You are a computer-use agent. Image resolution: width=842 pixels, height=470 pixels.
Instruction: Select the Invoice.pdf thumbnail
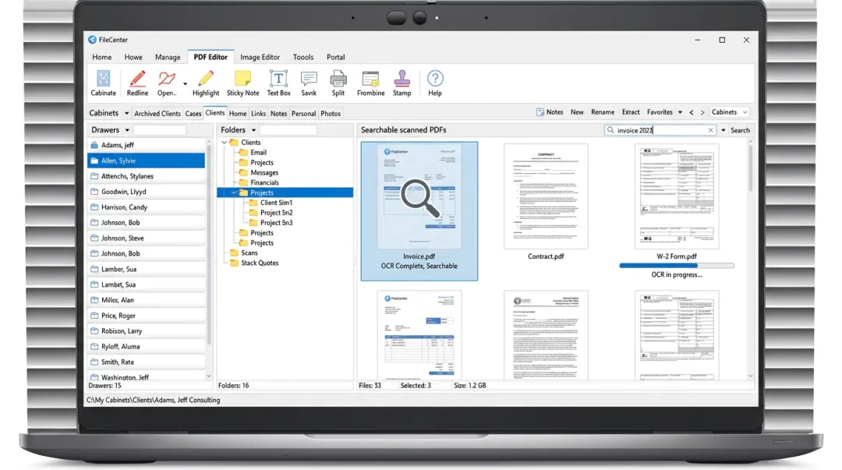(419, 210)
